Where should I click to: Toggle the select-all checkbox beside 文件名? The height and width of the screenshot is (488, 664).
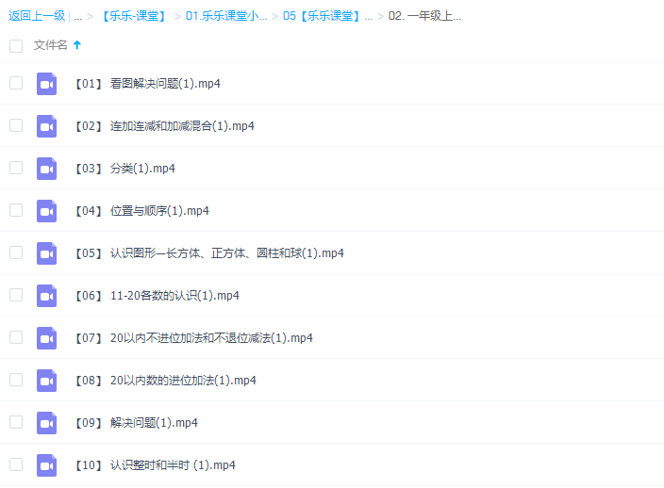[16, 45]
